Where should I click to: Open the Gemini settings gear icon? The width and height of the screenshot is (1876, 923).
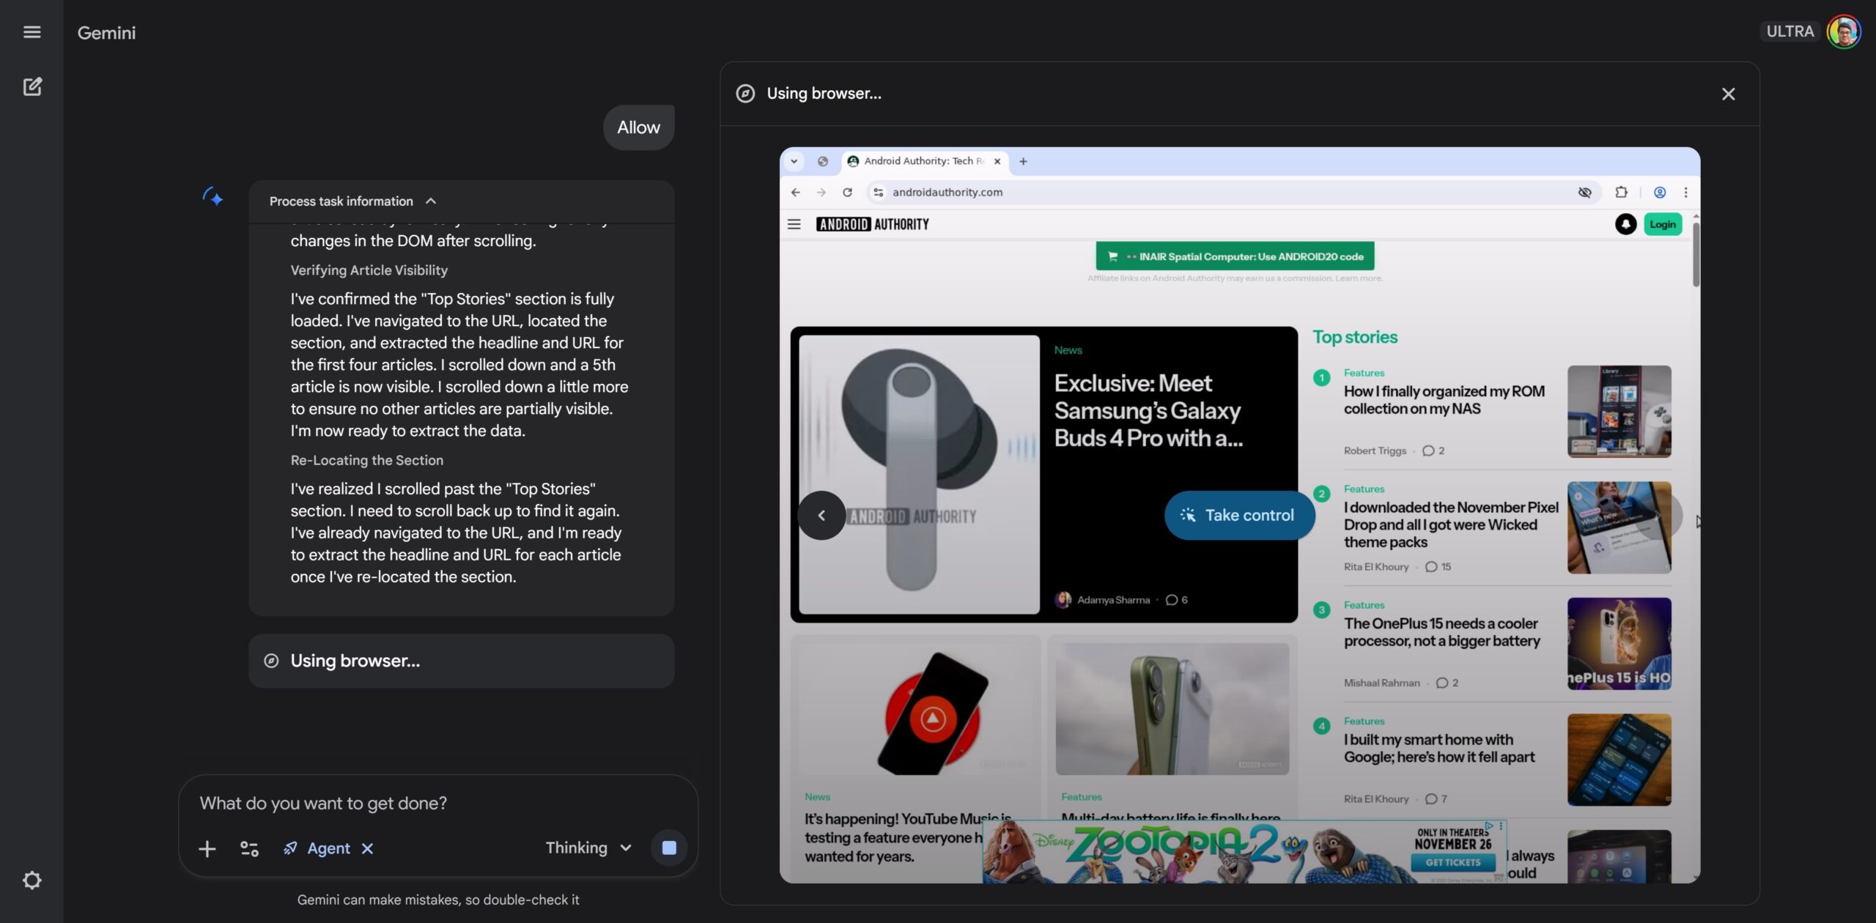coord(32,880)
